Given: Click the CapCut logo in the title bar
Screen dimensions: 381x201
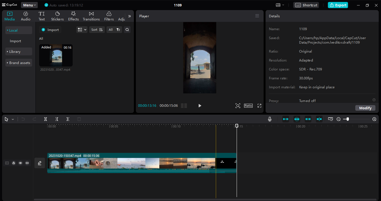Looking at the screenshot, I should coord(10,5).
